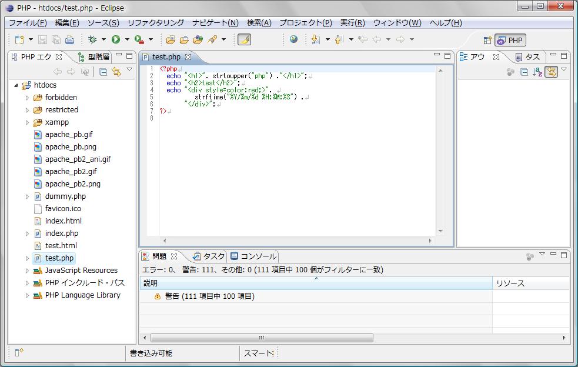Click the Save All icon in the toolbar

pyautogui.click(x=56, y=39)
